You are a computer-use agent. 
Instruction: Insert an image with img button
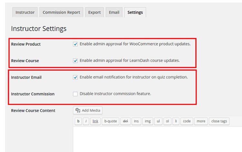tap(147, 121)
